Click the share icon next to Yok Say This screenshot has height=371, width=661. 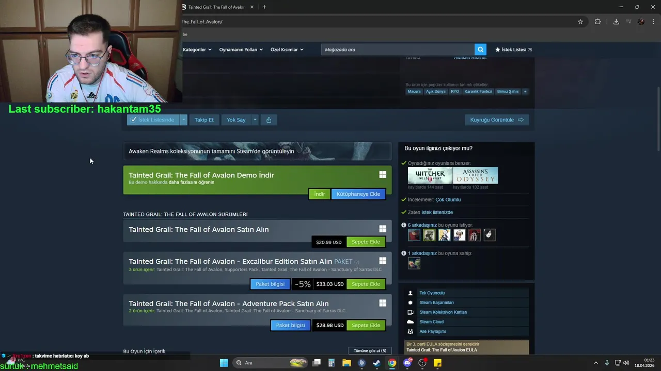(269, 120)
